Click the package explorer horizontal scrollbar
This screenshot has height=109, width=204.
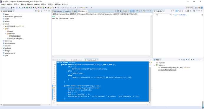pos(22,105)
